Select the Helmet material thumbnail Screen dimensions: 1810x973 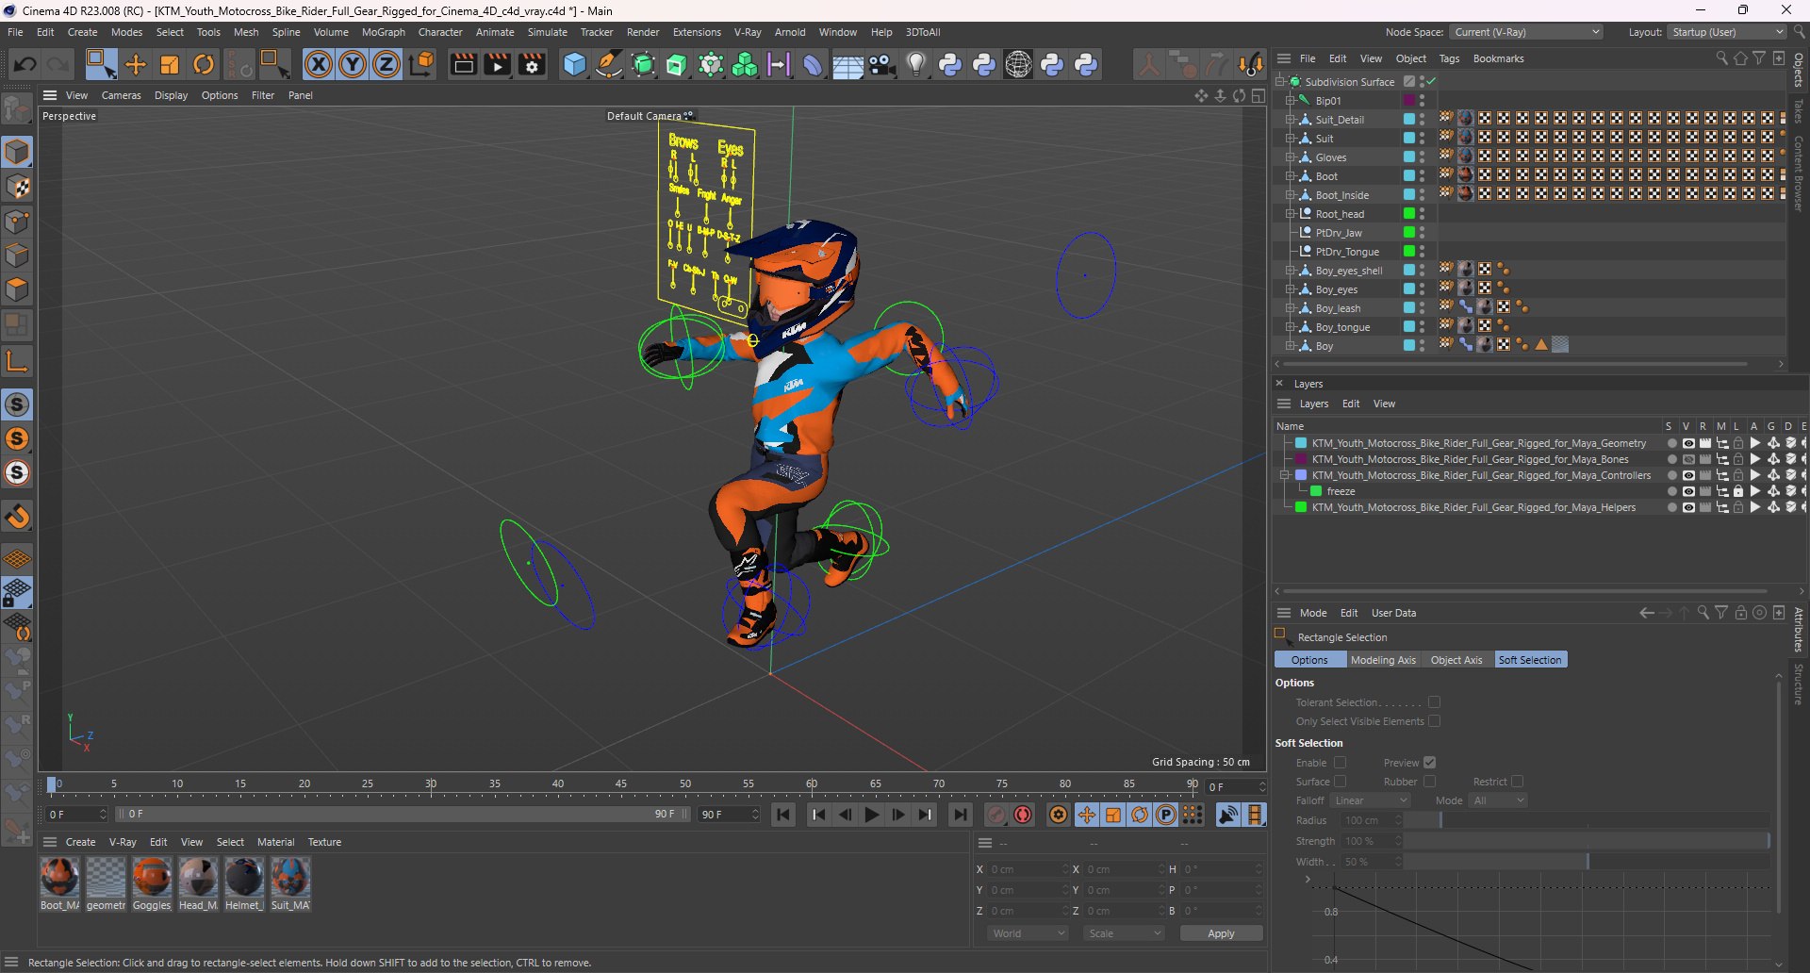[244, 877]
